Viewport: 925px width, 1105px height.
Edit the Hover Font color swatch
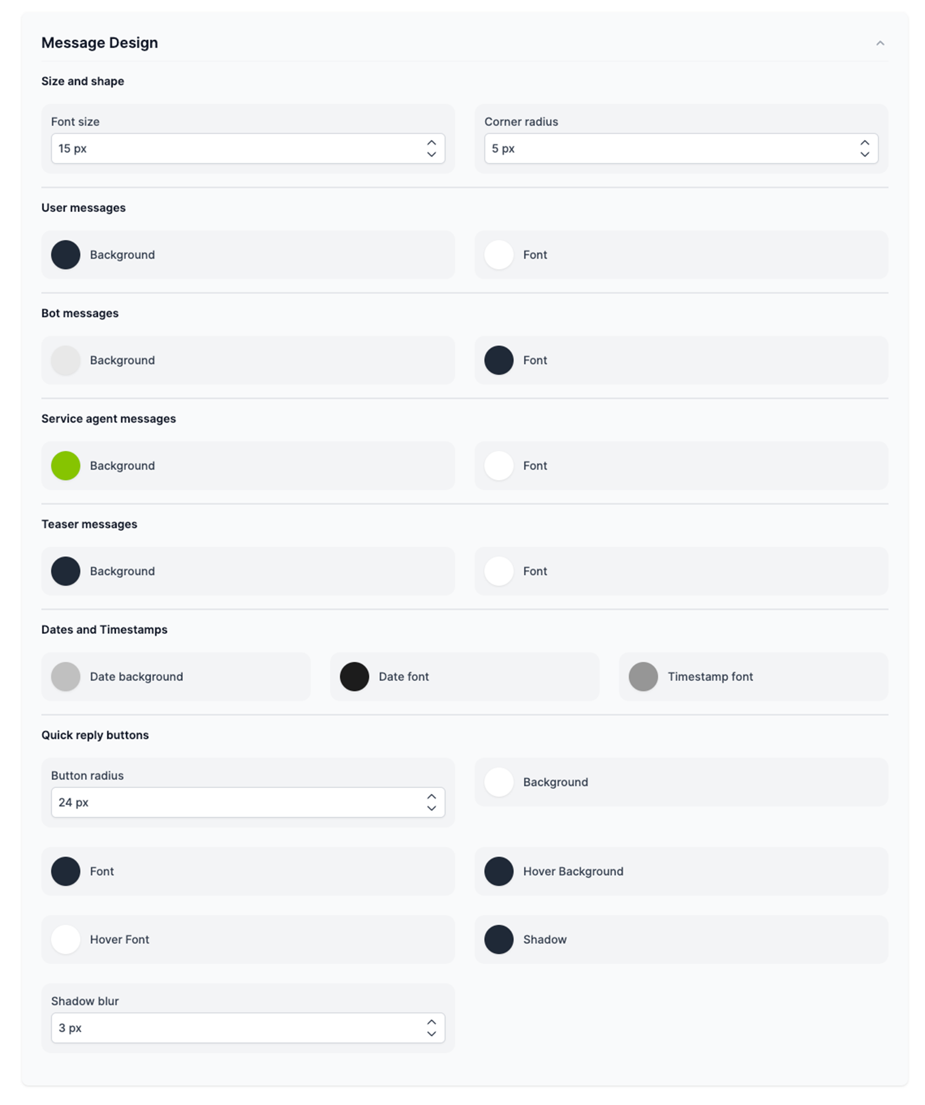(x=66, y=939)
